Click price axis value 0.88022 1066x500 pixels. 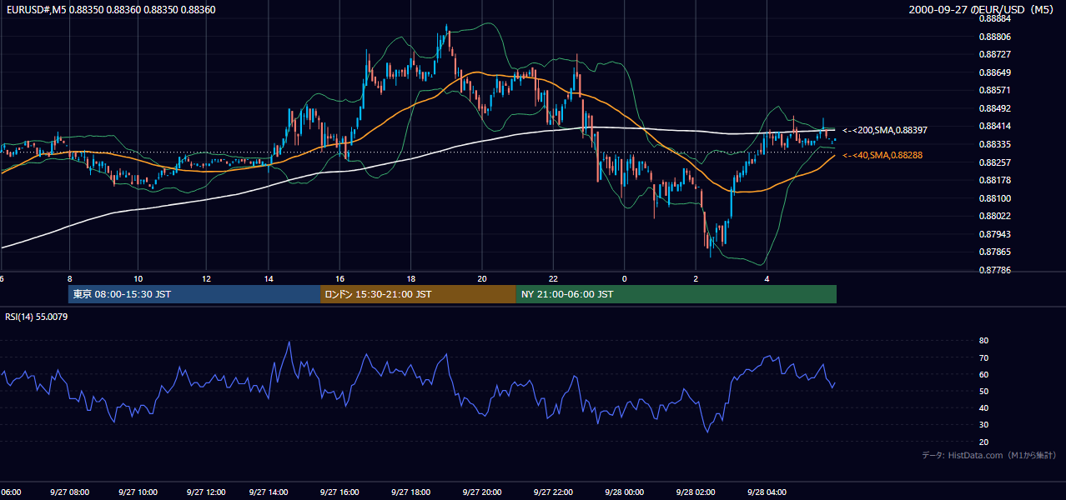pyautogui.click(x=993, y=216)
